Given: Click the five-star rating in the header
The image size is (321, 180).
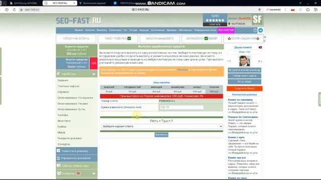Looking at the screenshot, I should pos(215,20).
